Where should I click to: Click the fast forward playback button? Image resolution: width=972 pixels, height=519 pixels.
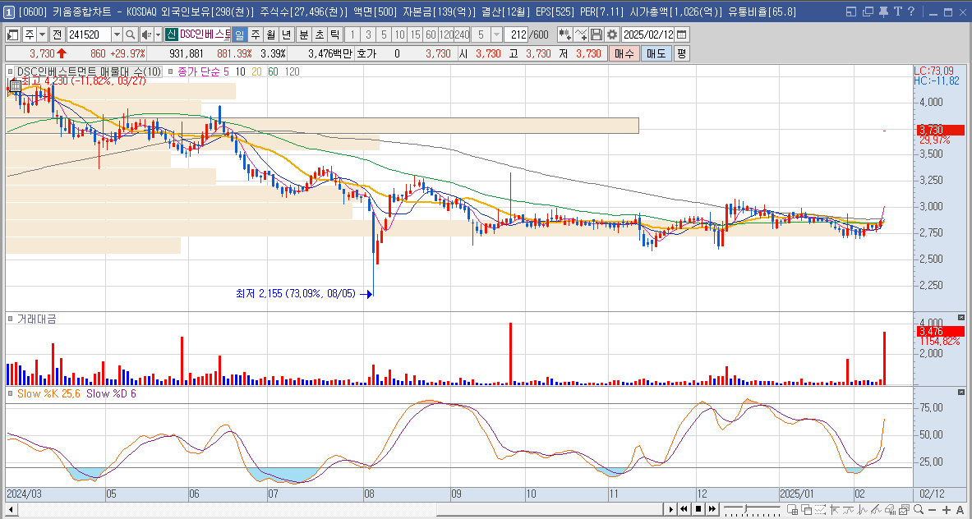coord(712,509)
